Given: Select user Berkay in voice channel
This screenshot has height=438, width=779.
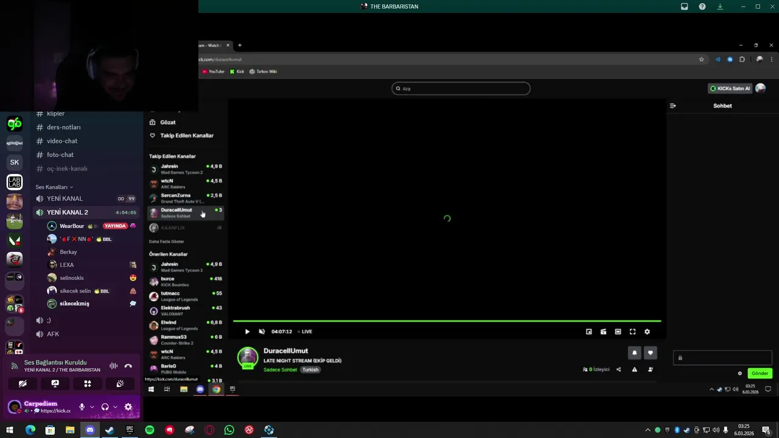Looking at the screenshot, I should click(91, 252).
